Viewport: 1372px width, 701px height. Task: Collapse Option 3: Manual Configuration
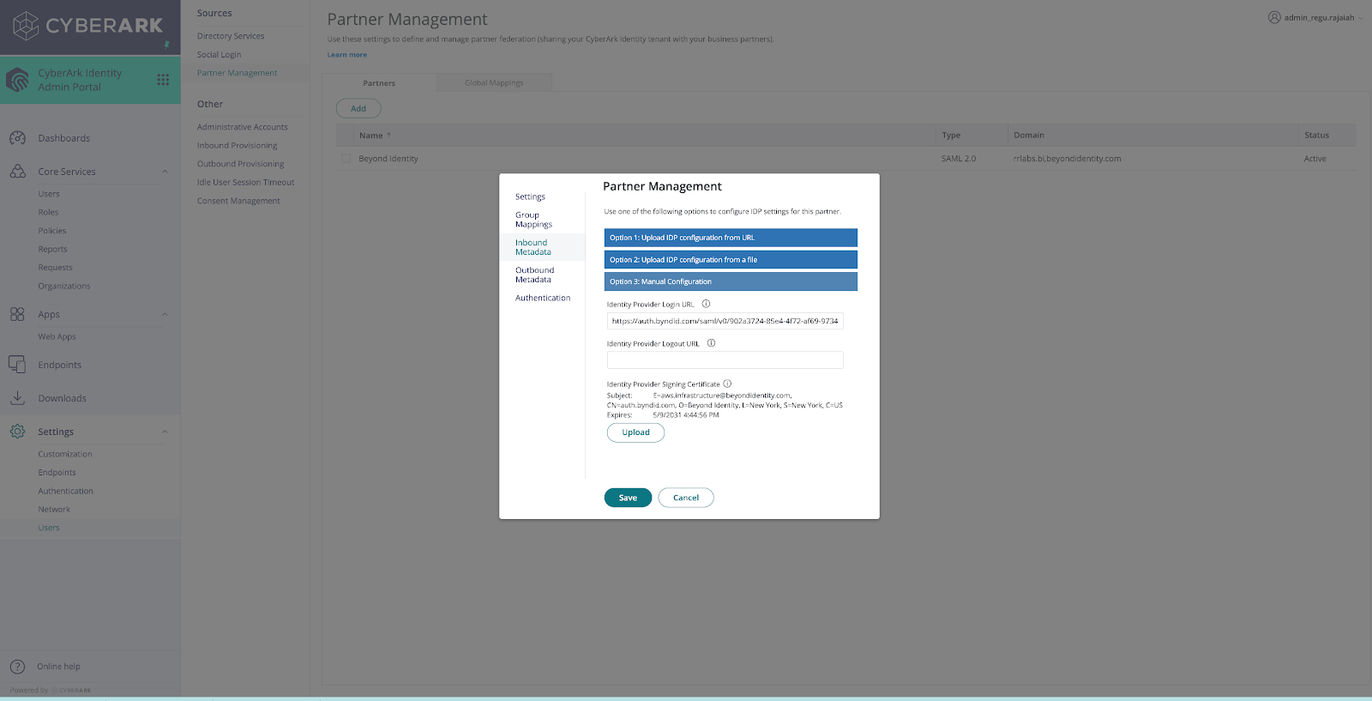731,281
